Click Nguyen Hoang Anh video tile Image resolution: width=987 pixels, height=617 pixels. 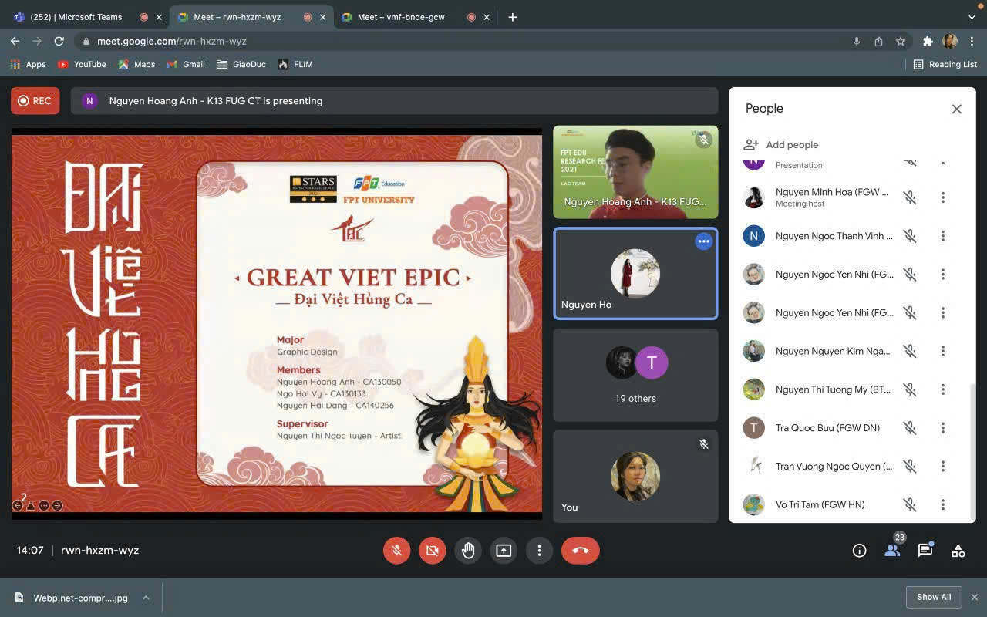tap(635, 172)
